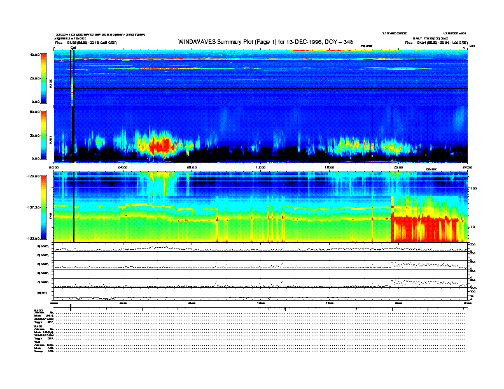This screenshot has height=389, width=504.
Task: Select the RAD1 color scale bar
Action: tap(43, 135)
